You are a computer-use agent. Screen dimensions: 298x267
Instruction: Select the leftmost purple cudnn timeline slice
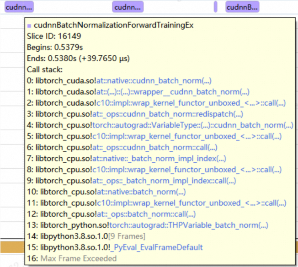click(19, 7)
